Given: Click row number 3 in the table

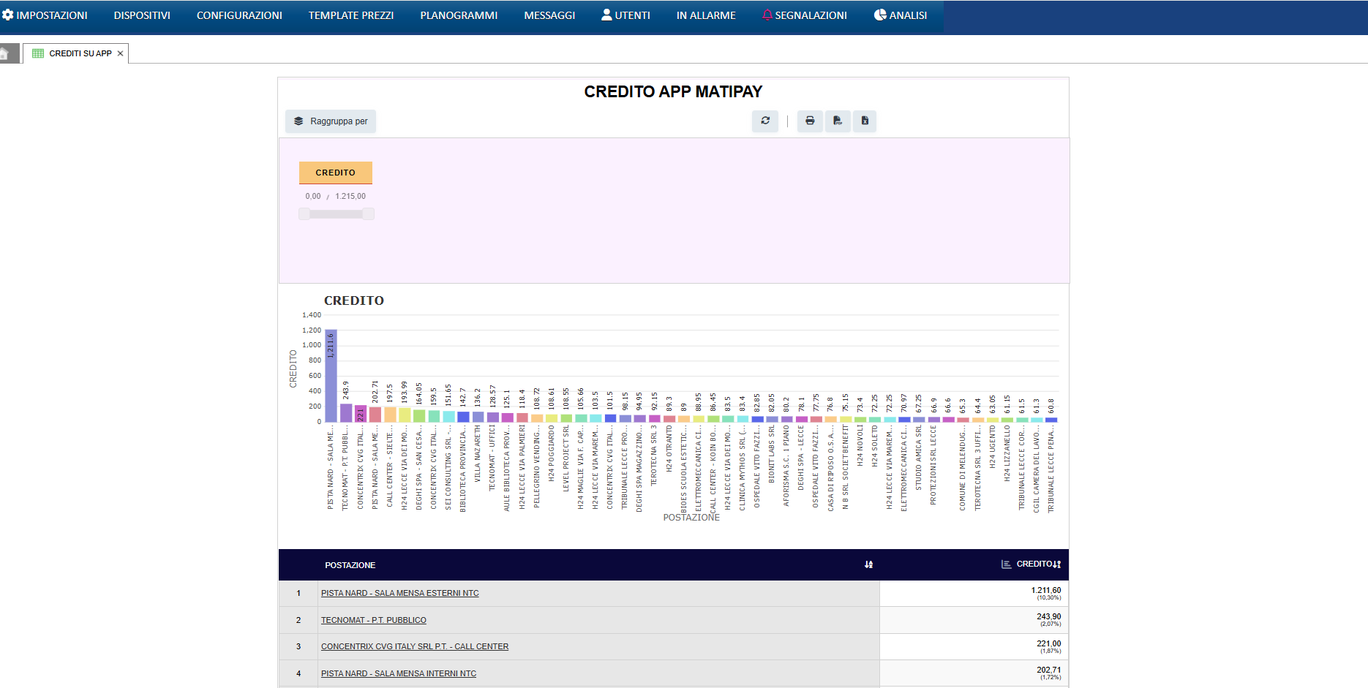Looking at the screenshot, I should (298, 646).
